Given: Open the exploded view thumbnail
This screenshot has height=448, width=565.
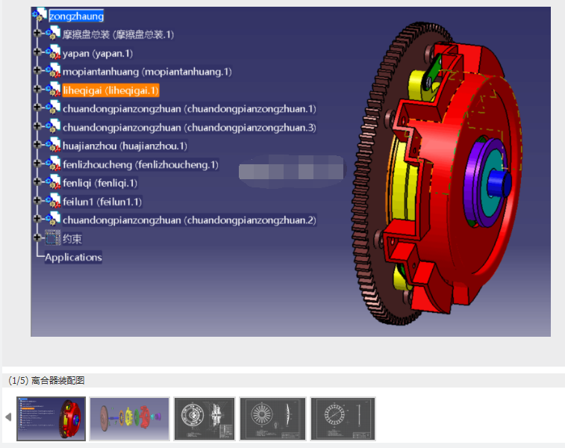Looking at the screenshot, I should (x=129, y=419).
